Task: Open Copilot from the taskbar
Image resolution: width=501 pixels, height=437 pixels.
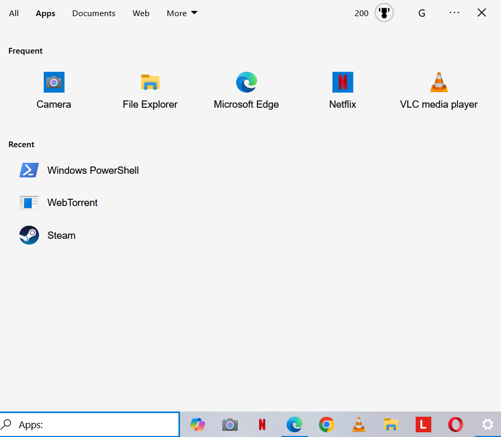Action: 198,425
